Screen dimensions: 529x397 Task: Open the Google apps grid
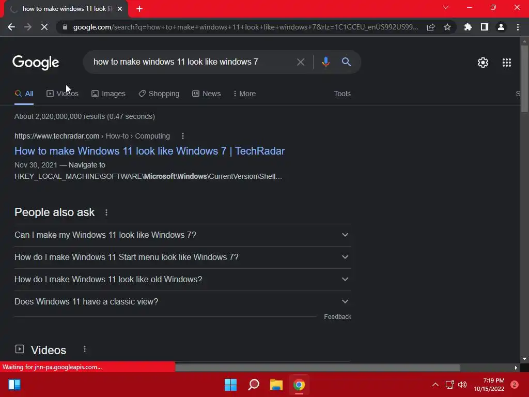pyautogui.click(x=506, y=63)
